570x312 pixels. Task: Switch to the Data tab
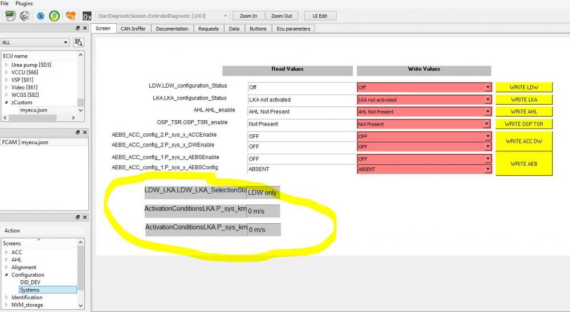pyautogui.click(x=234, y=28)
